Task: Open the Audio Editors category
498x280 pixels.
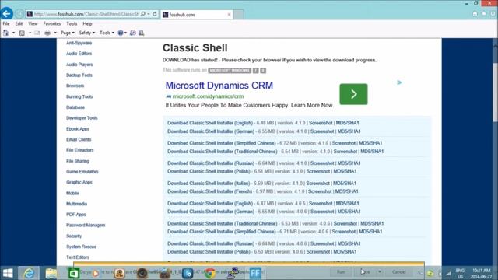Action: (x=79, y=54)
